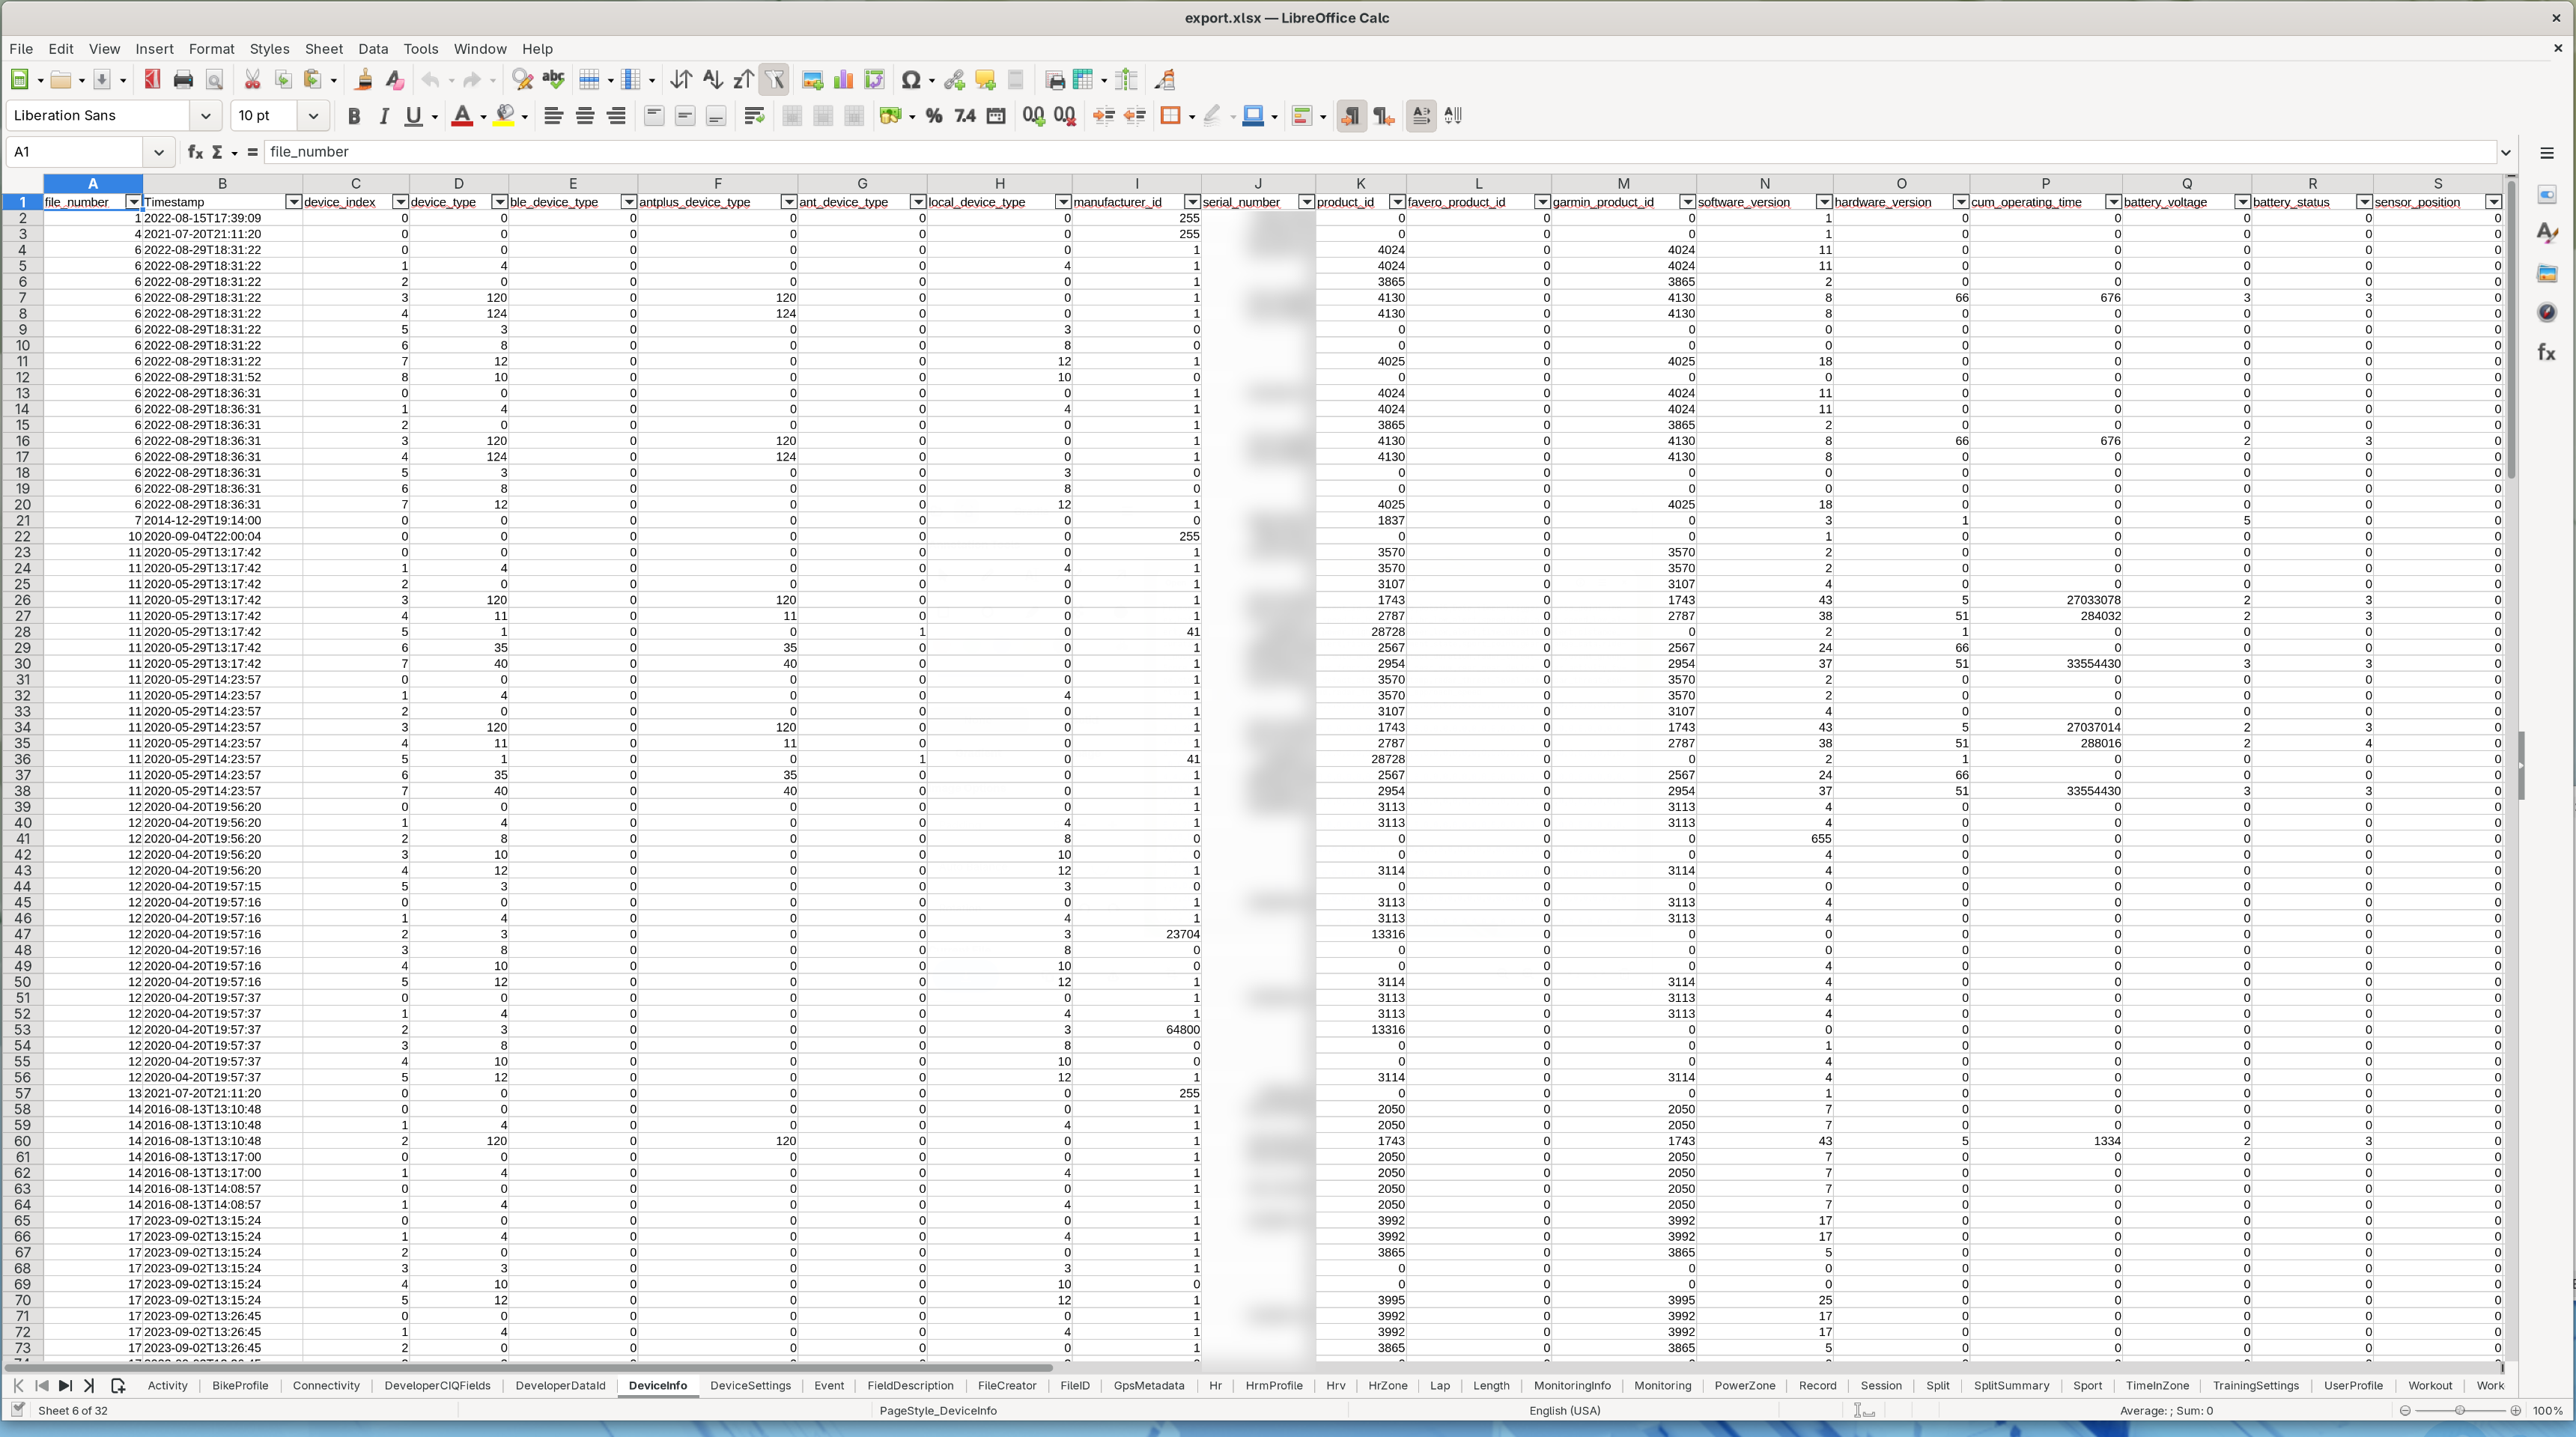Insert hyperlink icon
Viewport: 2576px width, 1437px height.
954,80
